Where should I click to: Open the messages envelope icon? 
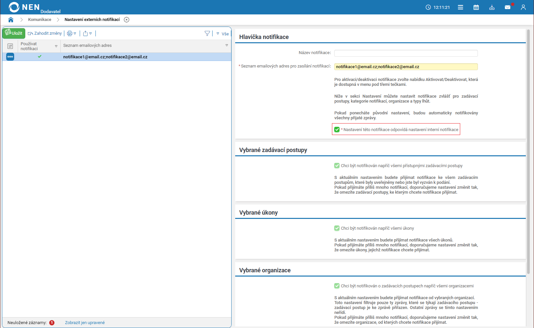[x=507, y=7]
